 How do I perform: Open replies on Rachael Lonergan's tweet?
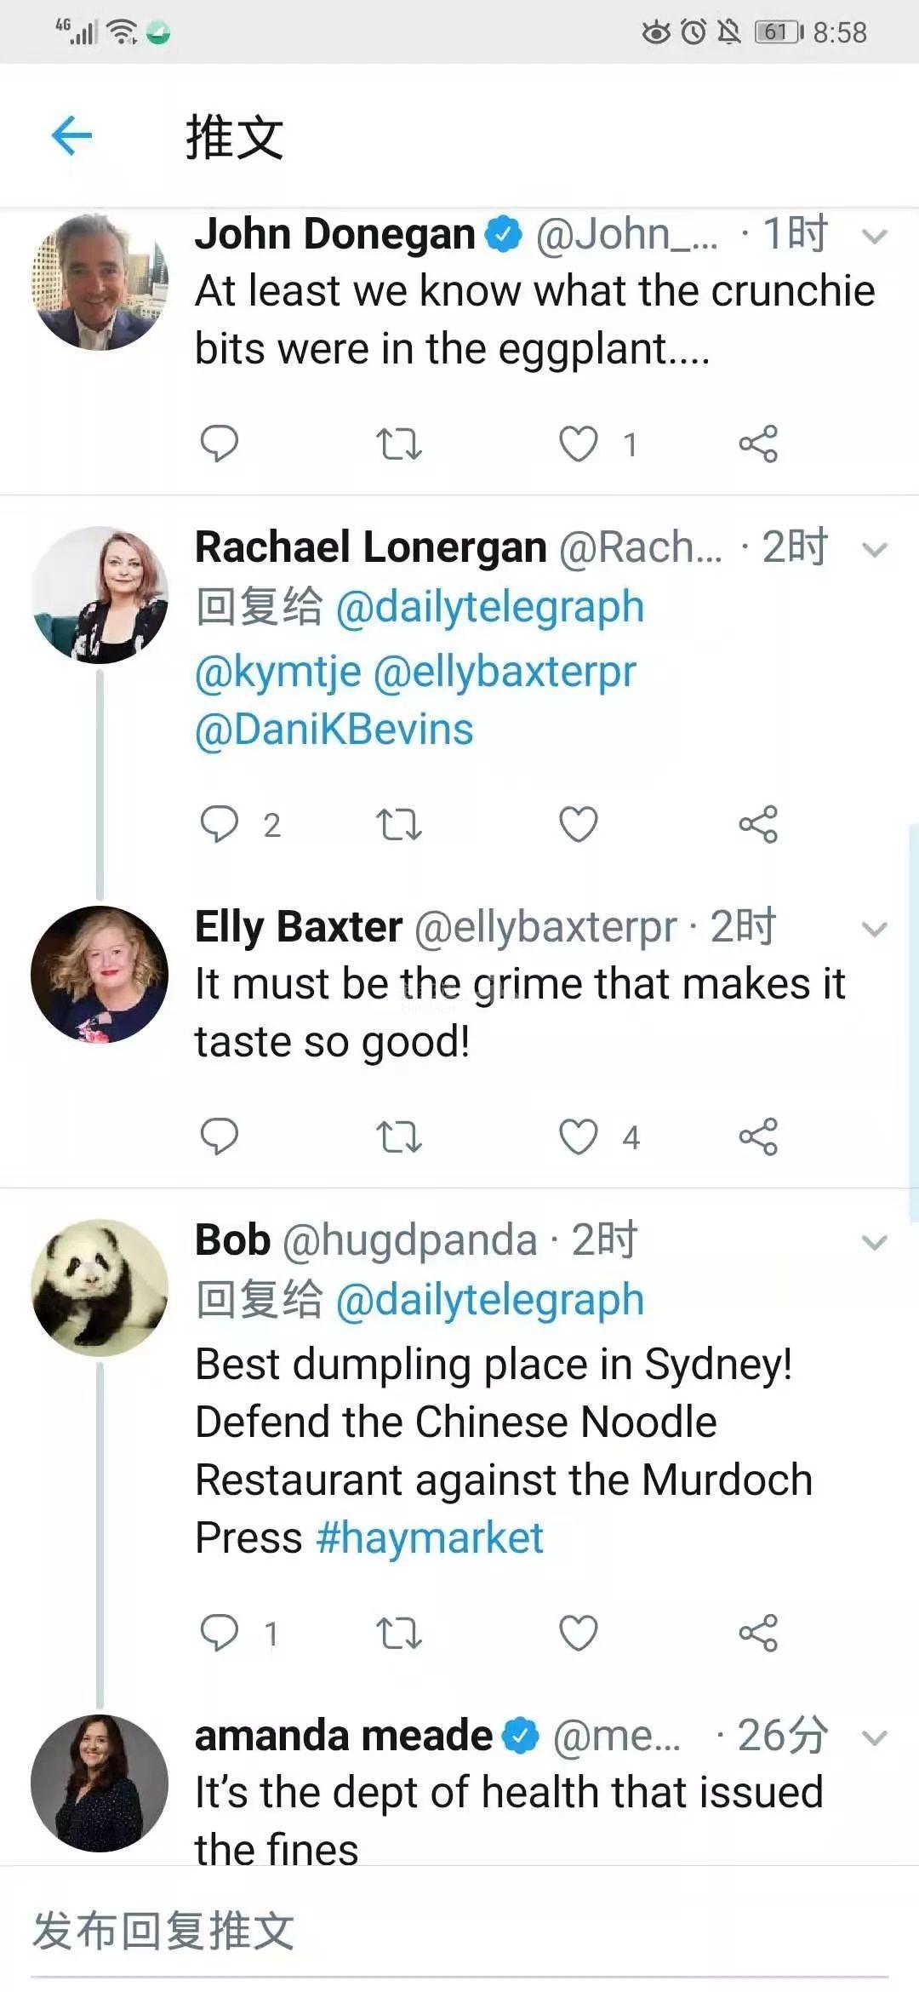coord(219,824)
